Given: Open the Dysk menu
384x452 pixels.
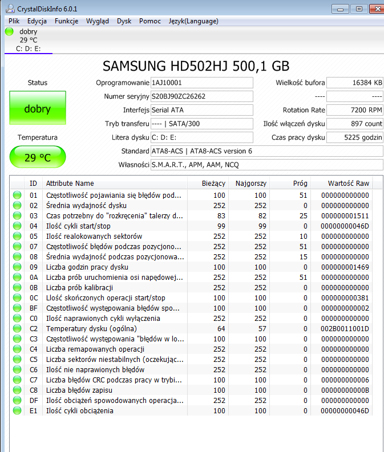Looking at the screenshot, I should [x=124, y=21].
